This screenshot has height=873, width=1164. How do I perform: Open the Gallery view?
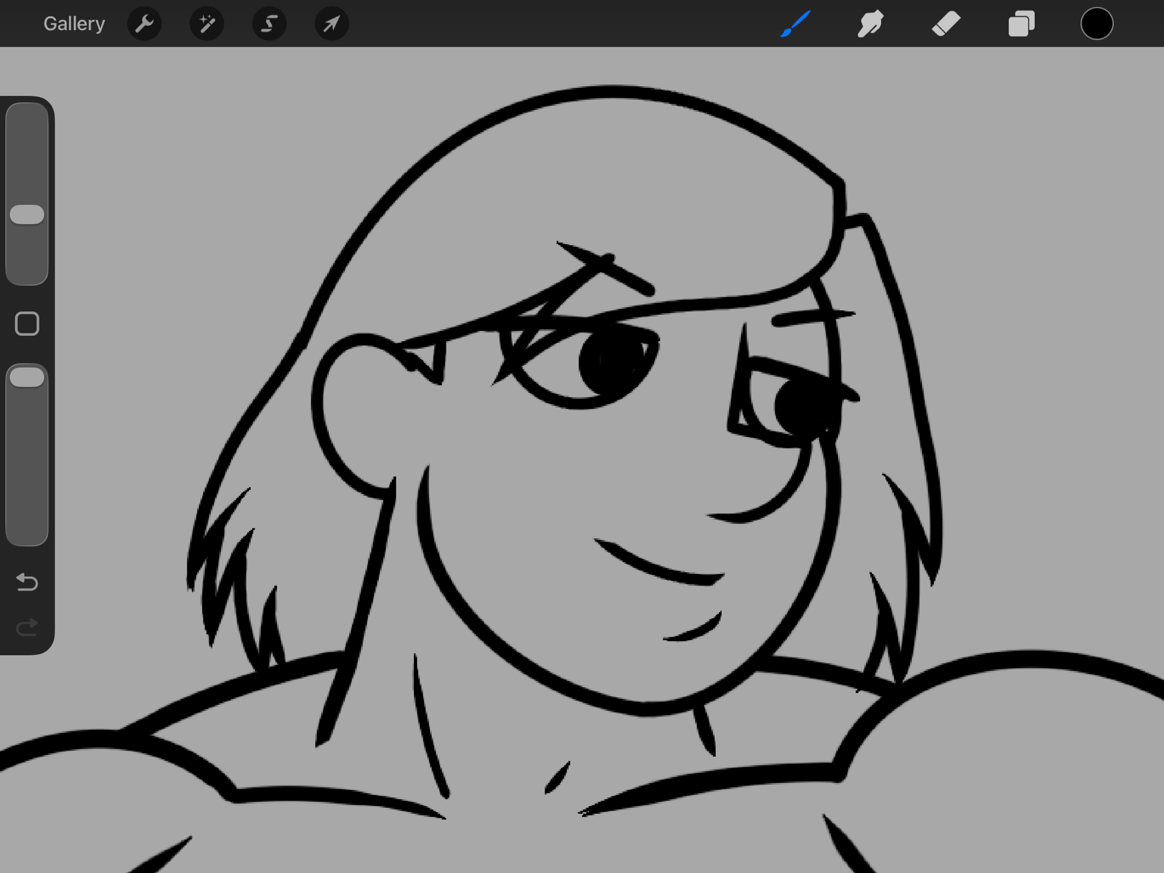[x=74, y=24]
